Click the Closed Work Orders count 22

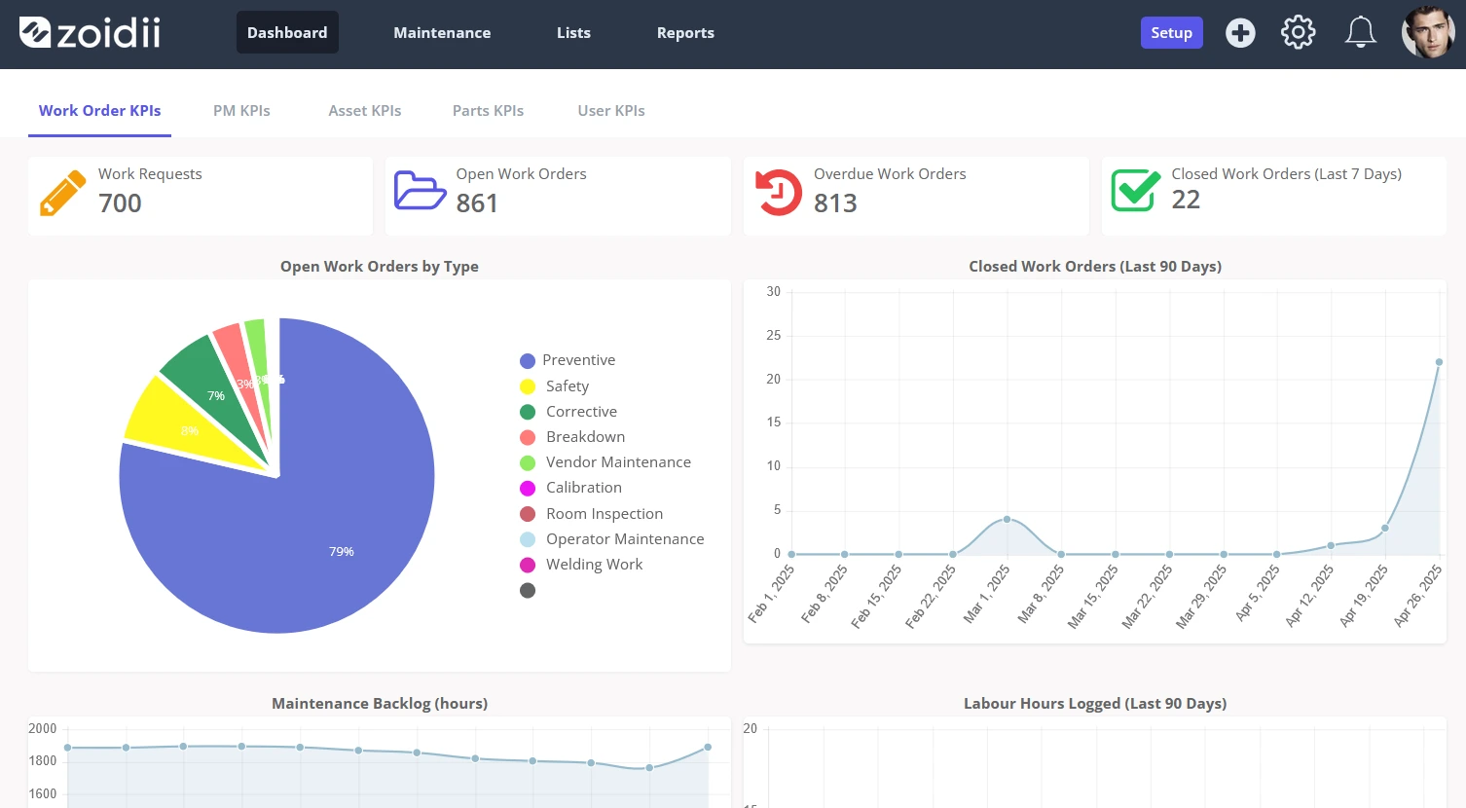1186,200
